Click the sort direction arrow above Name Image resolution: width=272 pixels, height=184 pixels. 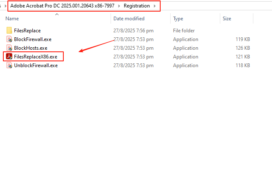(x=57, y=14)
